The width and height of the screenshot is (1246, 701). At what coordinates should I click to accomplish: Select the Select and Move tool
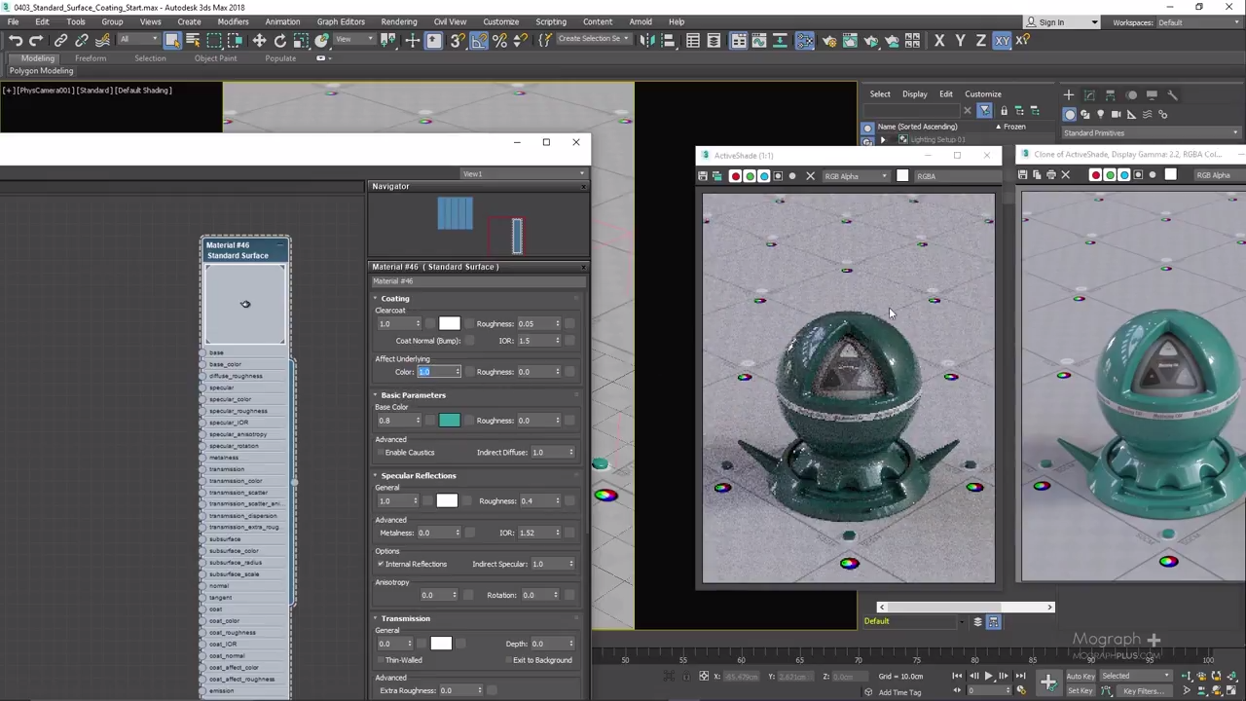coord(258,40)
